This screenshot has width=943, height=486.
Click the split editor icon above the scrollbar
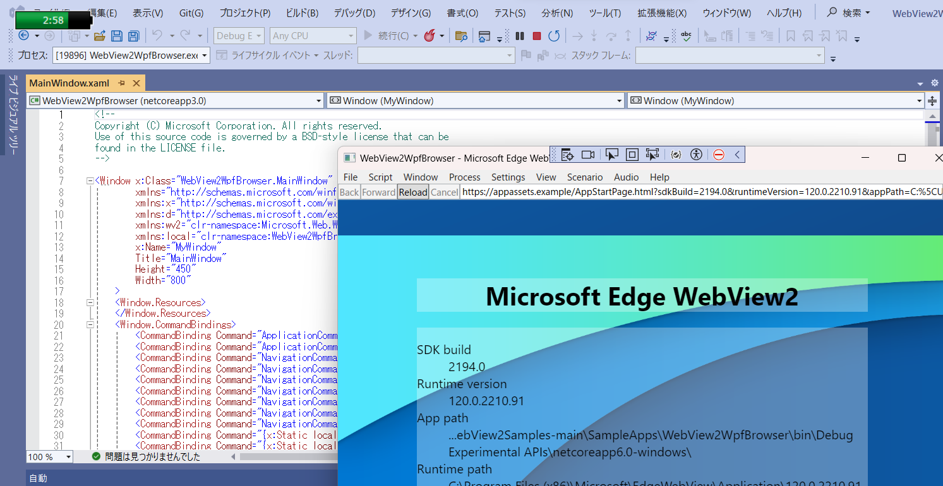[933, 101]
